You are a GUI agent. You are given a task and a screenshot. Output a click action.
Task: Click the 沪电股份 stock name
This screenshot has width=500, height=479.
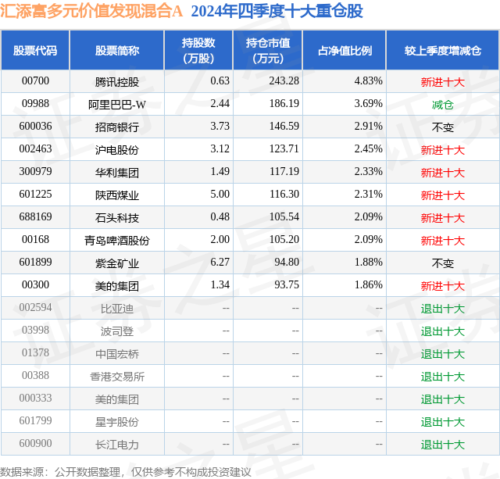117,150
